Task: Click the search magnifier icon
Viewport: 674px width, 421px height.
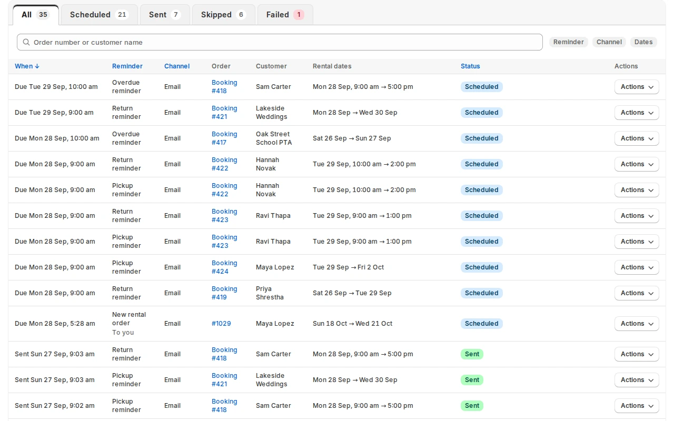Action: click(26, 42)
